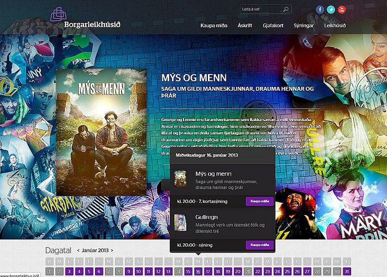Click the 'Janúar 2013' month label
Screen dimensions: 387x277
[x=95, y=250]
